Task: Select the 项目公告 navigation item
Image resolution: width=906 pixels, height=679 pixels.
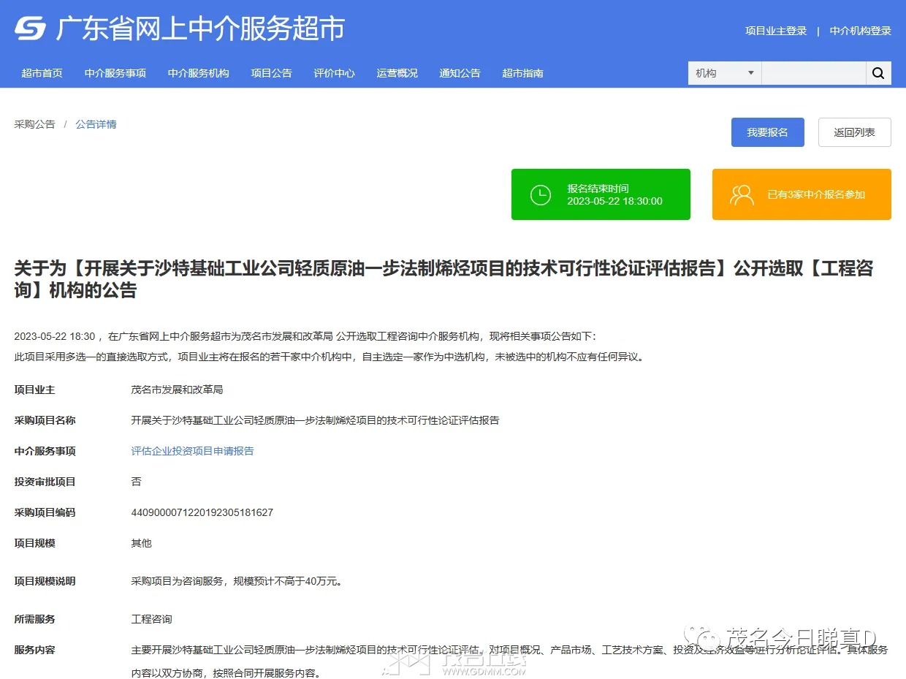Action: coord(272,73)
